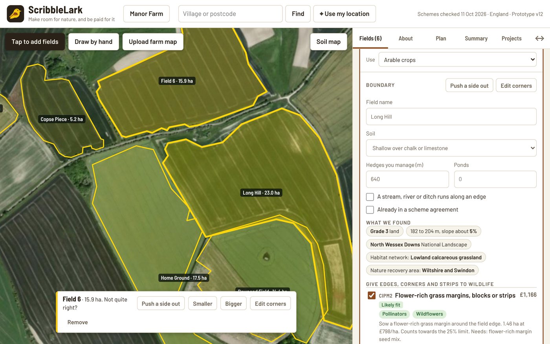550x344 pixels.
Task: Open the Plan tab
Action: (441, 38)
